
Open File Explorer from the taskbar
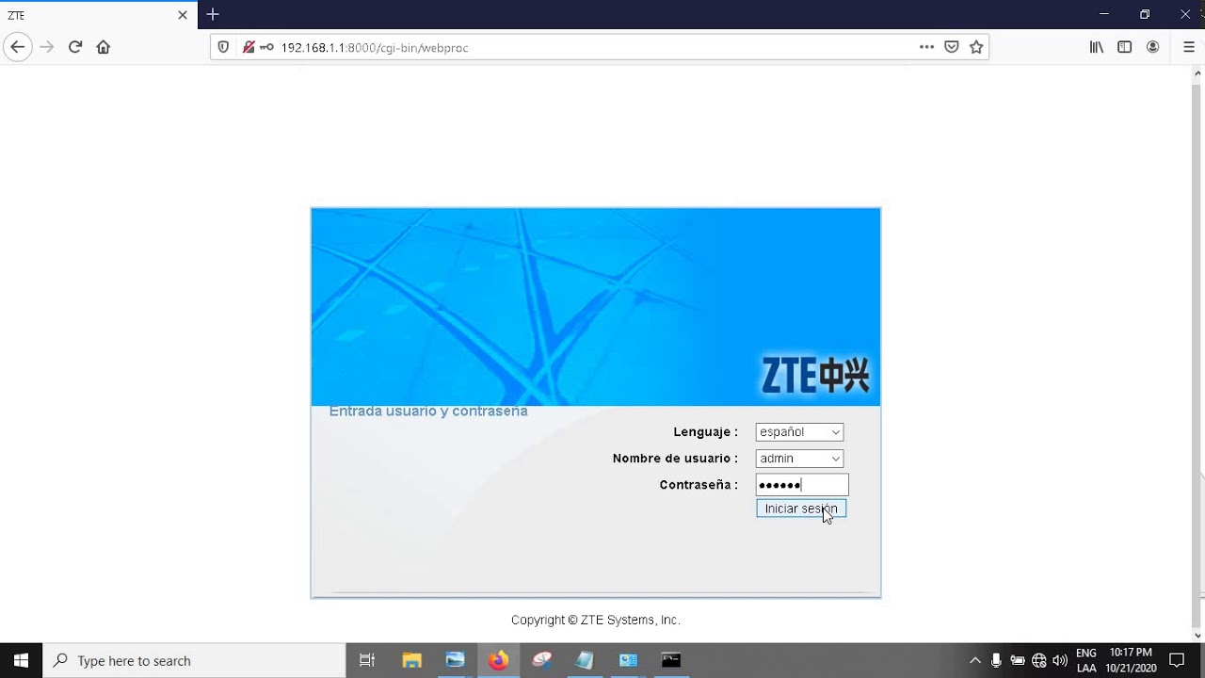pyautogui.click(x=411, y=660)
